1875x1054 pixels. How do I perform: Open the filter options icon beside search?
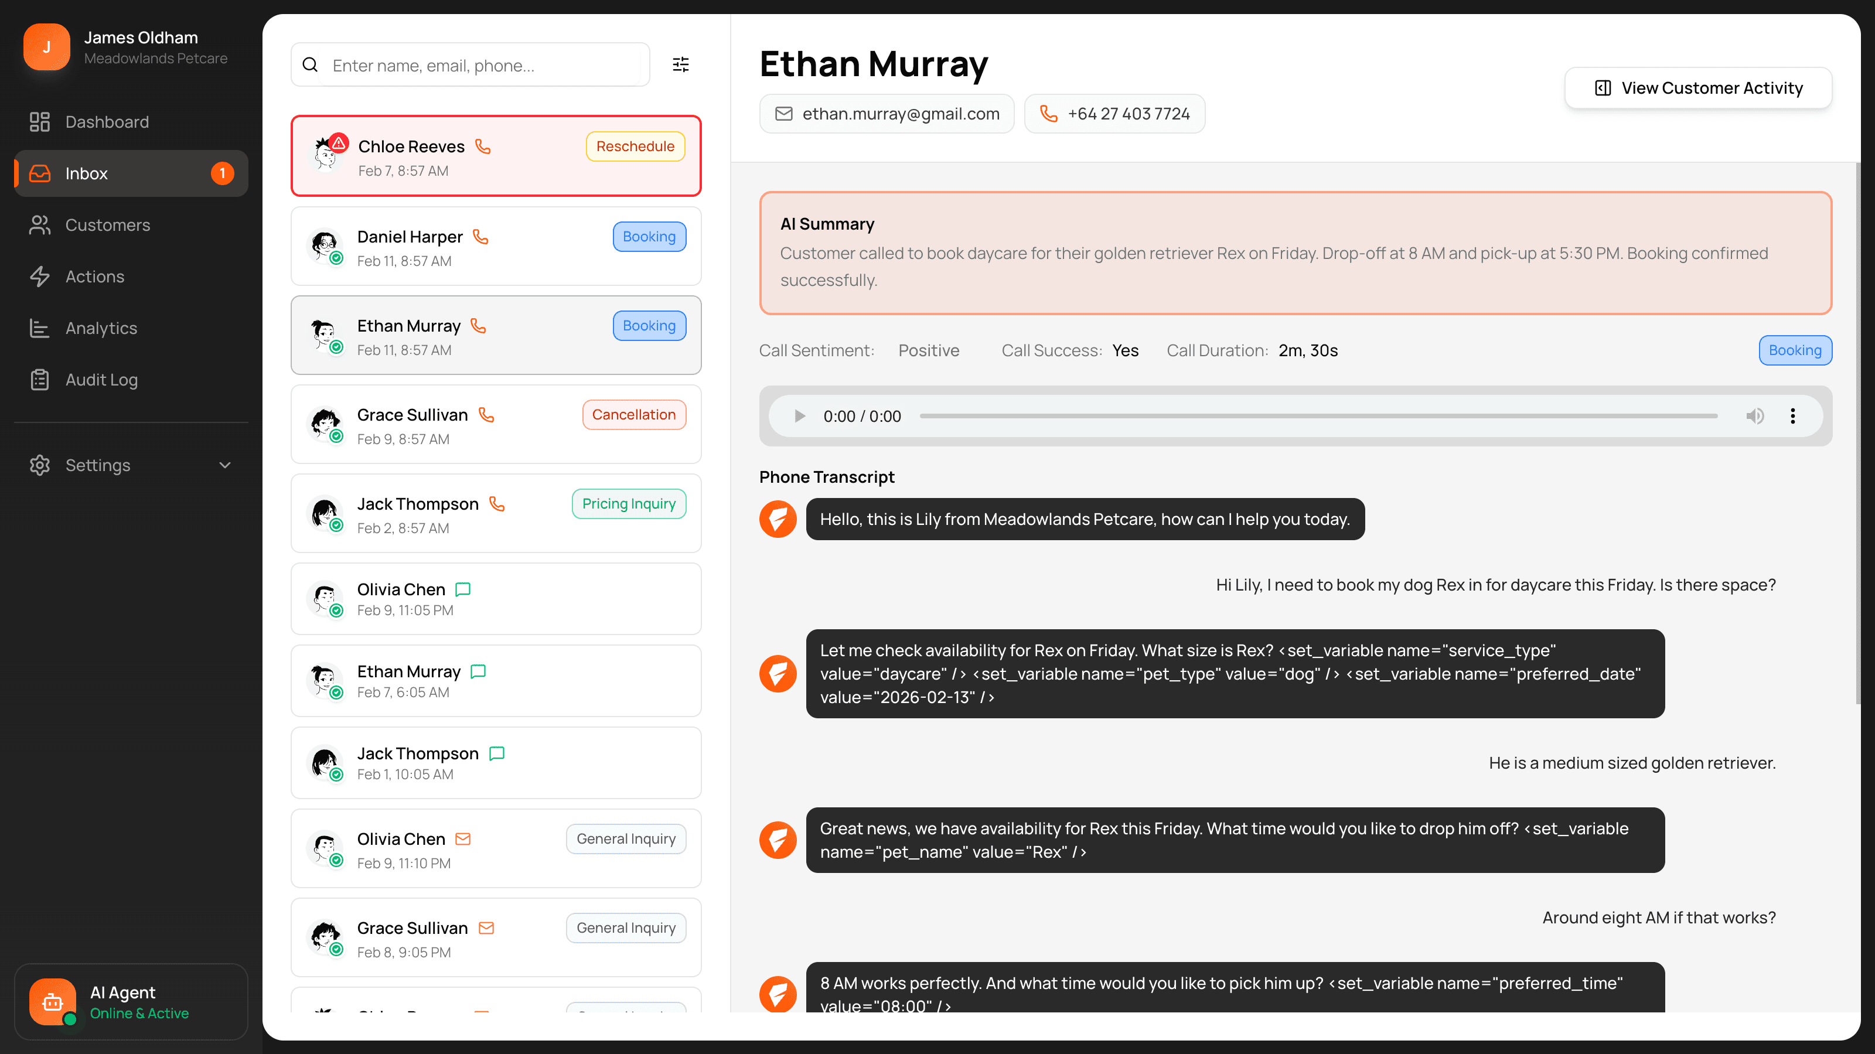pyautogui.click(x=680, y=65)
